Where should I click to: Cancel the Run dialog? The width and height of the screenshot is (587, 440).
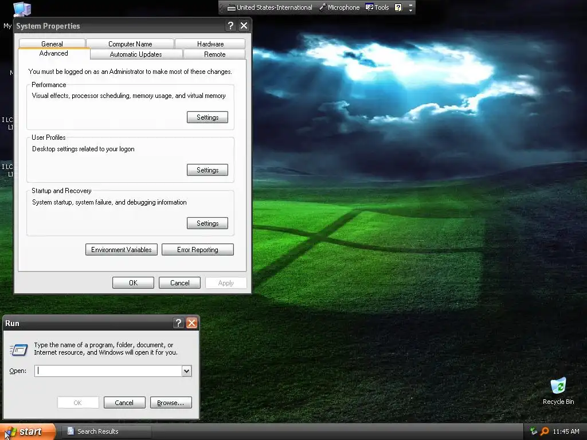click(124, 403)
